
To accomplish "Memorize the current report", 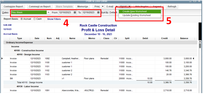I will [x=83, y=7].
